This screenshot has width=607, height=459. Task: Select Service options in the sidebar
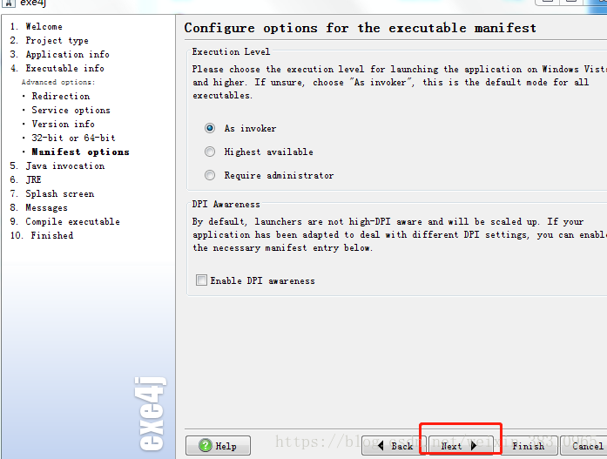pos(71,110)
